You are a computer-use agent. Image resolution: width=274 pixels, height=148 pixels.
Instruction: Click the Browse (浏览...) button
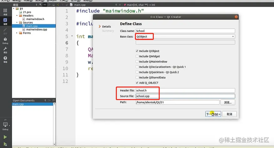(228, 102)
